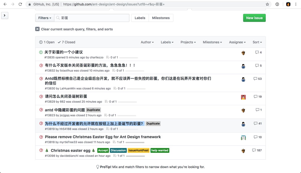
Task: Click closed issue icon for #13818
Action: [x=41, y=137]
